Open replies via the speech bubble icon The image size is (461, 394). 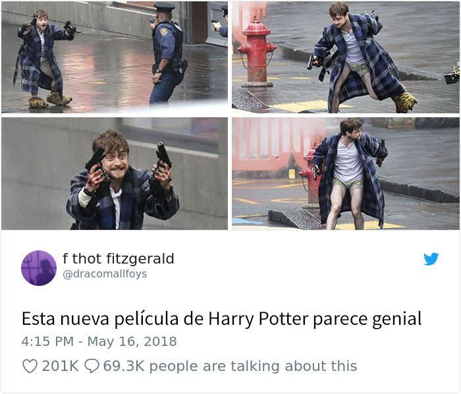point(92,366)
